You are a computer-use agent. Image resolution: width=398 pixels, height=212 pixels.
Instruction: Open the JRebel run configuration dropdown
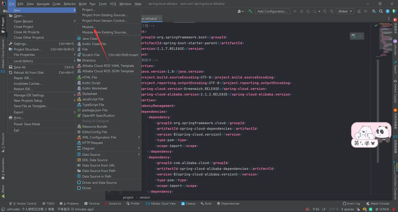point(345,11)
